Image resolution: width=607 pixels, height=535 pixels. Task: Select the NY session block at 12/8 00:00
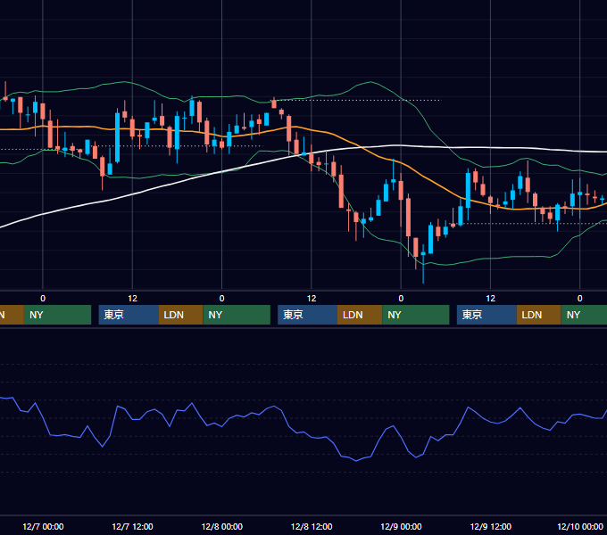(x=237, y=315)
